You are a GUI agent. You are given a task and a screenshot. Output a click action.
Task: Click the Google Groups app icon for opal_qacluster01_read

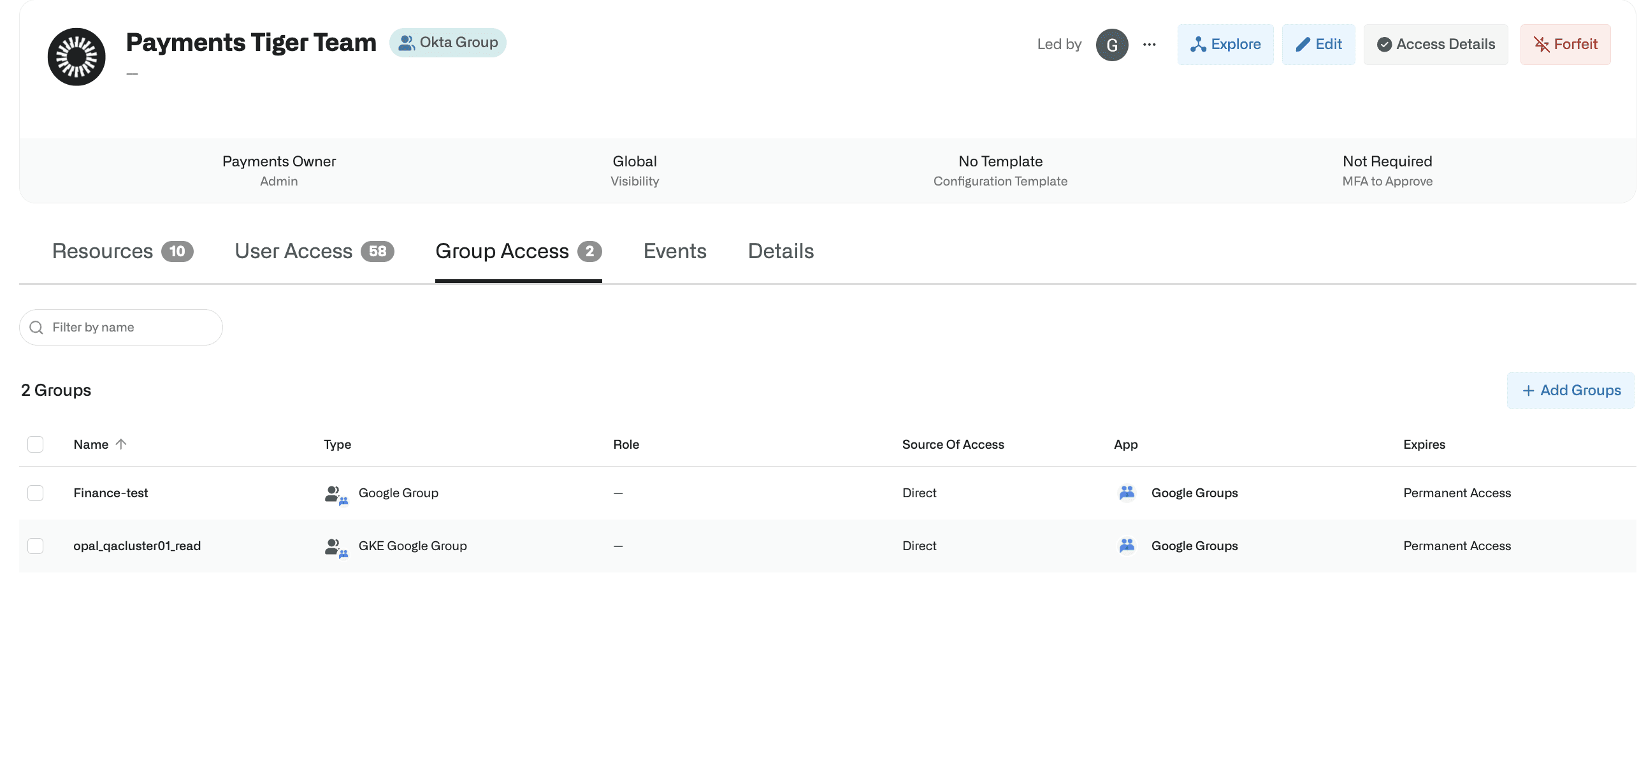(x=1128, y=544)
